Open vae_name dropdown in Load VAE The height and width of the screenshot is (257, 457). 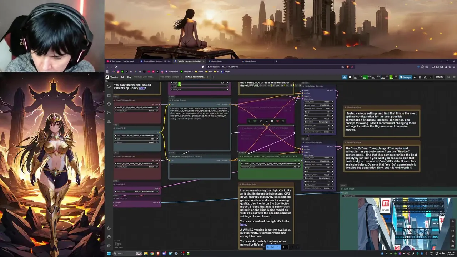pyautogui.click(x=136, y=191)
